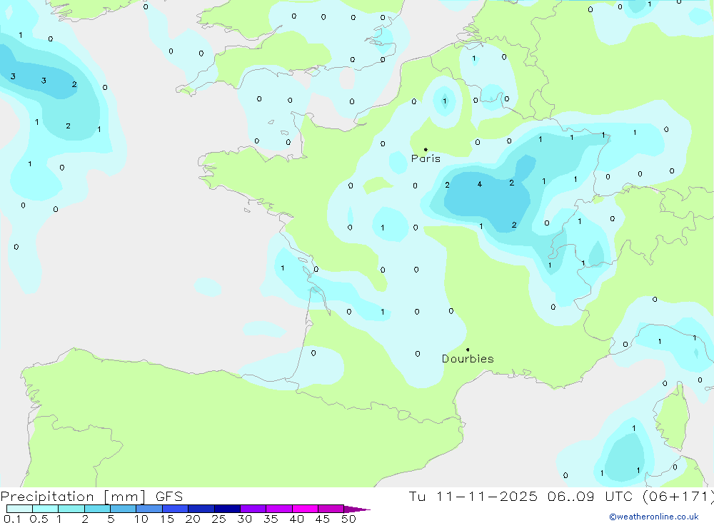Click the 40 mm magenta legend swatch
This screenshot has height=523, width=714.
click(305, 509)
